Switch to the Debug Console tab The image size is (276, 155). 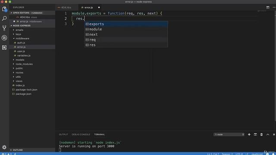[x=81, y=134]
